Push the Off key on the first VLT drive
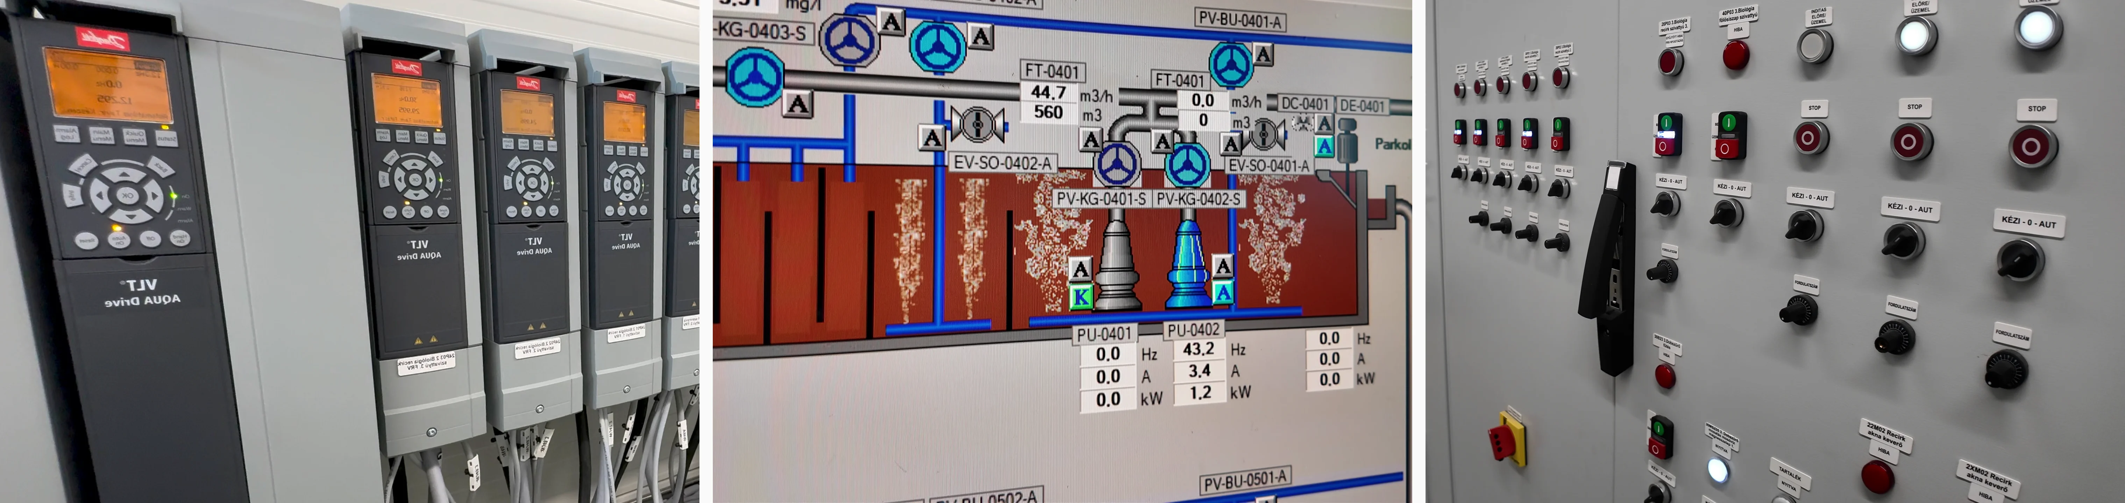Screen dimensions: 2125x503 pyautogui.click(x=149, y=239)
